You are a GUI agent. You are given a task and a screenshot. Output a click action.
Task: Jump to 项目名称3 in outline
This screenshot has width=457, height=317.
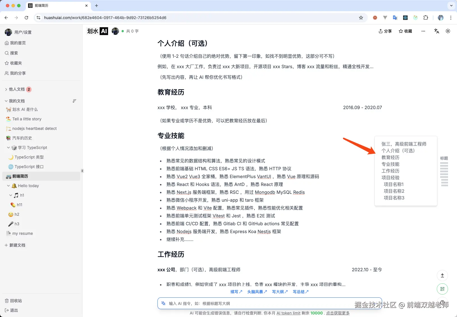pyautogui.click(x=394, y=198)
